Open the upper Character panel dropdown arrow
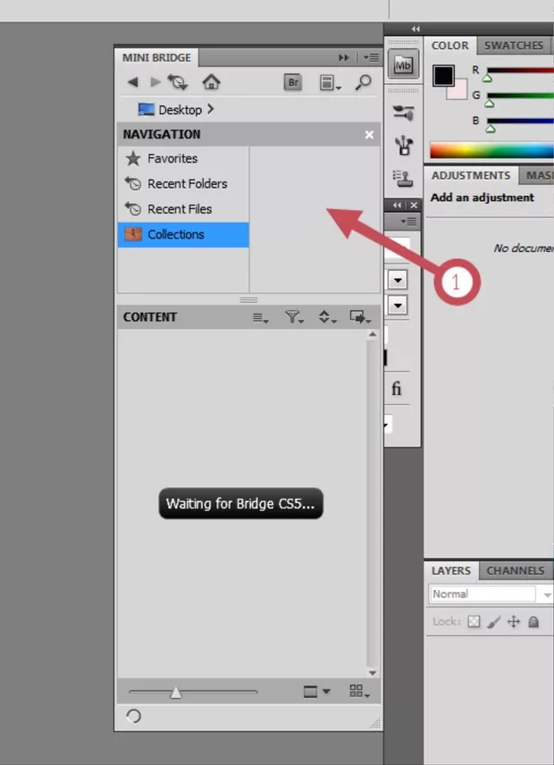The height and width of the screenshot is (765, 554). (398, 281)
